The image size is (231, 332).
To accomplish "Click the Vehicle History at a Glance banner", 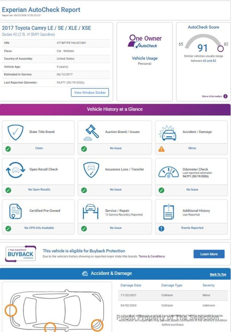I will click(x=115, y=109).
